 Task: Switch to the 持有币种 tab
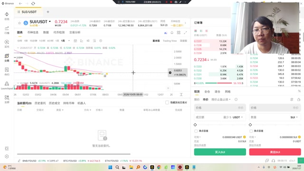68,103
